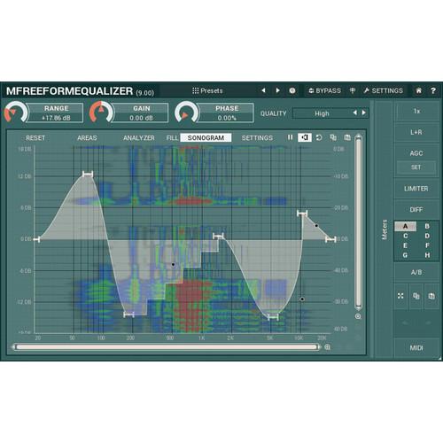Screen dimensions: 443x443
Task: Click the PHASE knob
Action: coord(186,113)
